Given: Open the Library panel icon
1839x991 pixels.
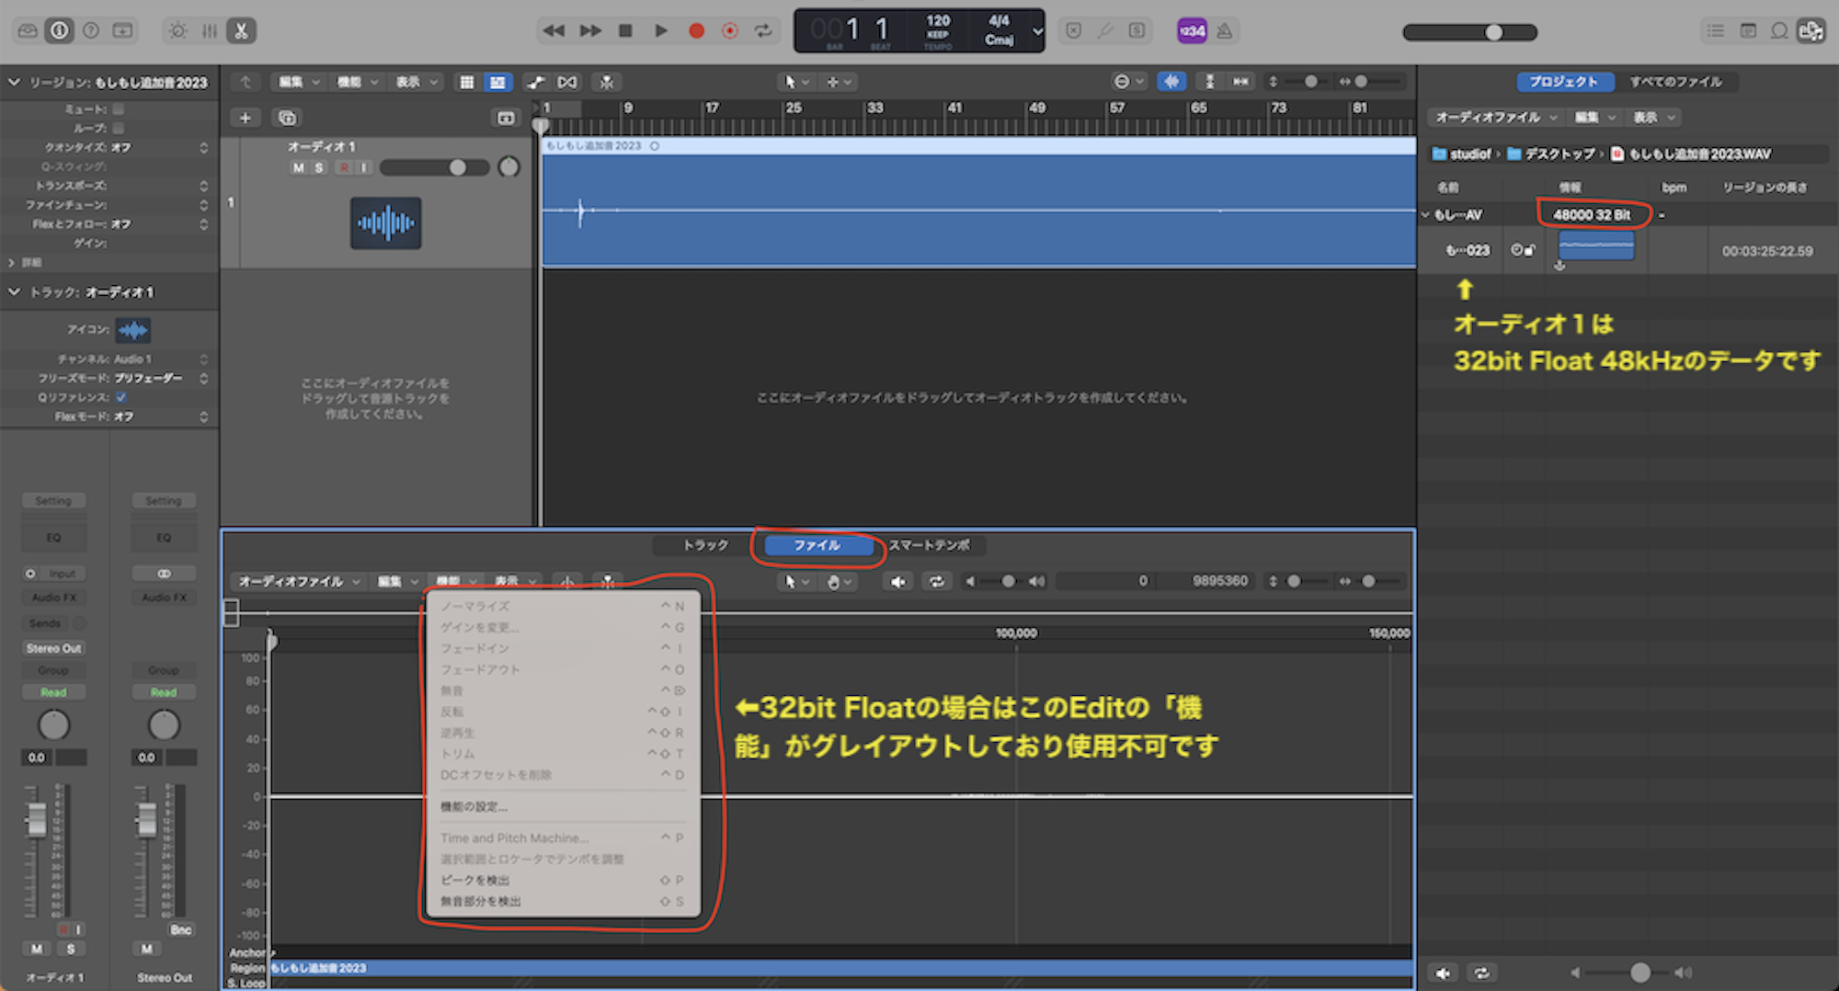Looking at the screenshot, I should [28, 31].
